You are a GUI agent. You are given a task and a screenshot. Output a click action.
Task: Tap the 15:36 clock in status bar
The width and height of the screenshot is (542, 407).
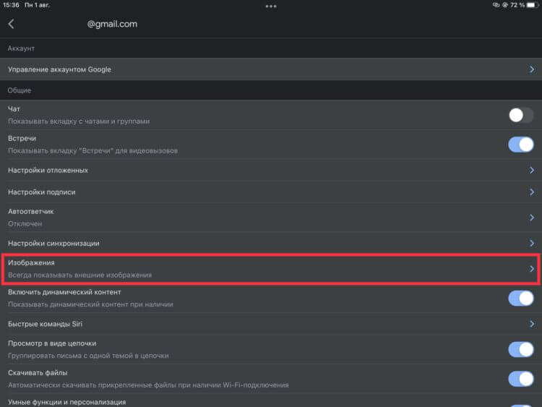[x=11, y=5]
